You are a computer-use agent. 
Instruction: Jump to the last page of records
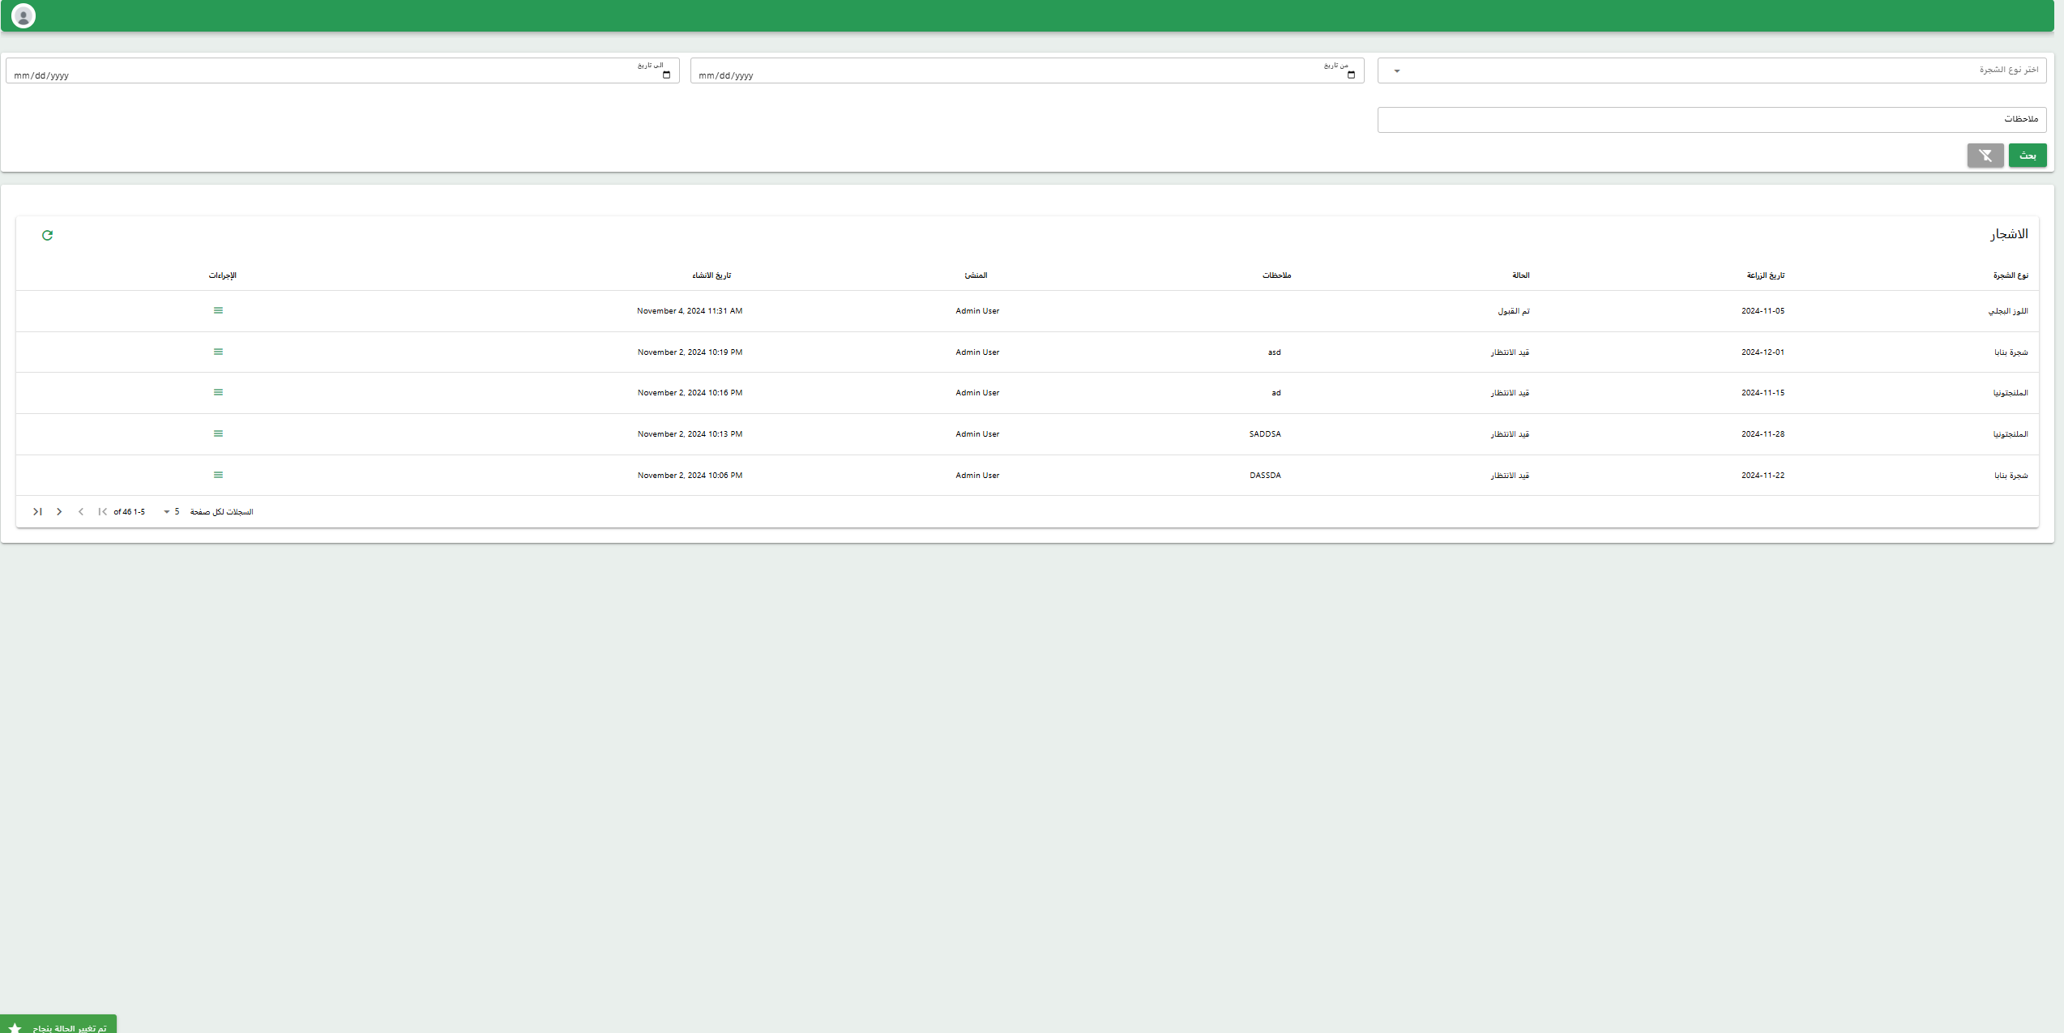37,512
